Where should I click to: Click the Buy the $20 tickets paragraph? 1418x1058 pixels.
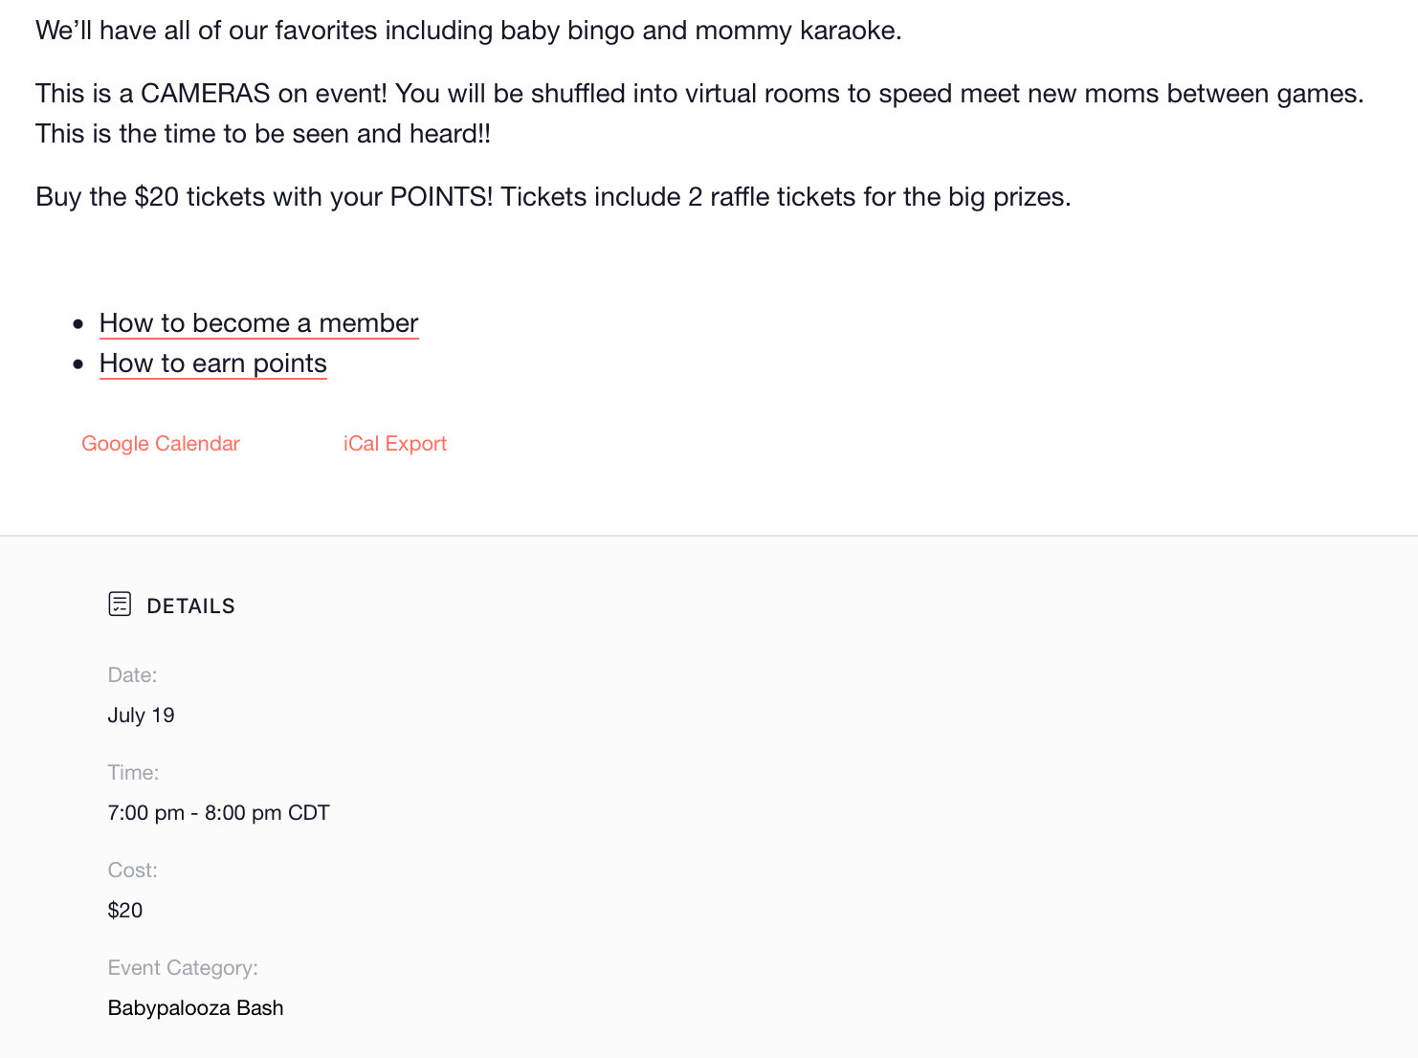point(553,197)
